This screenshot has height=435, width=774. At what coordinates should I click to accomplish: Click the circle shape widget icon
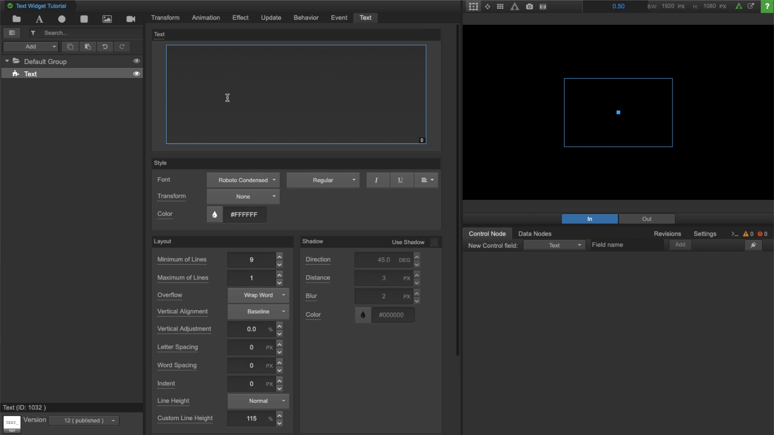coord(62,19)
